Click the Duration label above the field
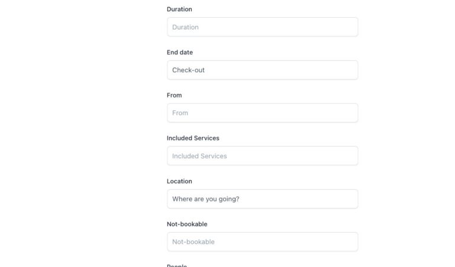 pos(179,9)
